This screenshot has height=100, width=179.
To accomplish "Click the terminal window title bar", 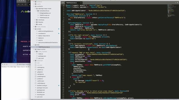I will (16, 64).
